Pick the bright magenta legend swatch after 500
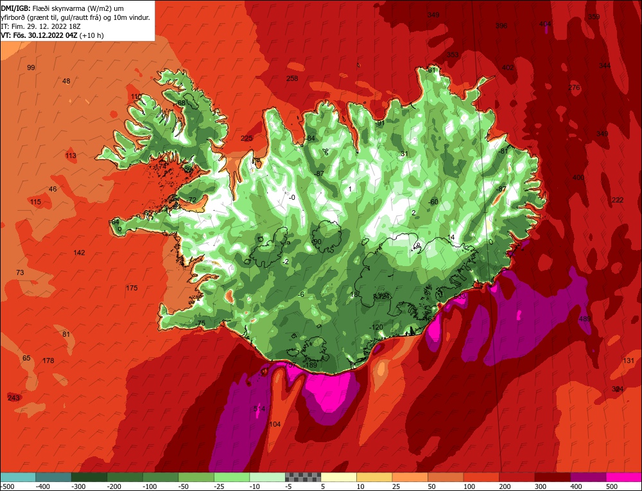The image size is (642, 491). (x=623, y=477)
